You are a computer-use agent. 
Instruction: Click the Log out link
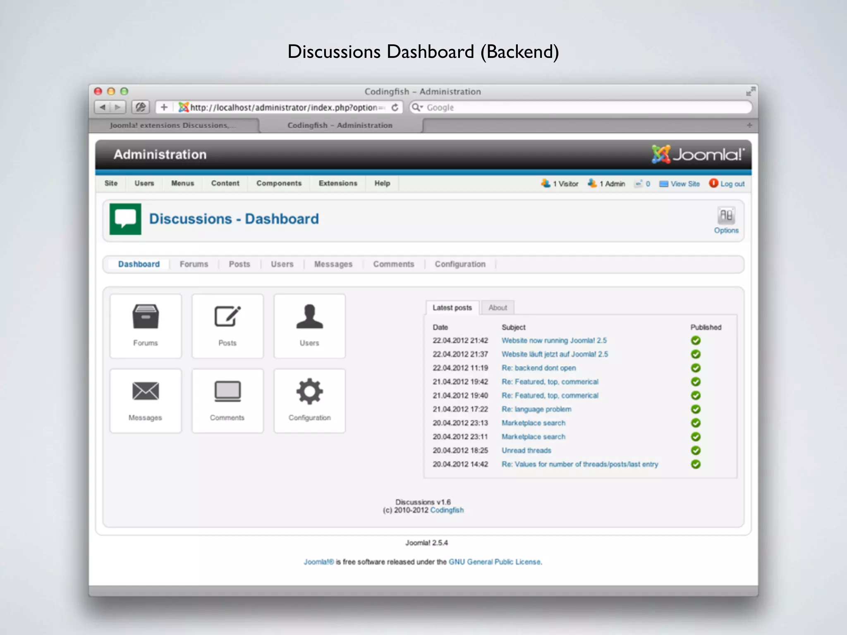coord(727,184)
